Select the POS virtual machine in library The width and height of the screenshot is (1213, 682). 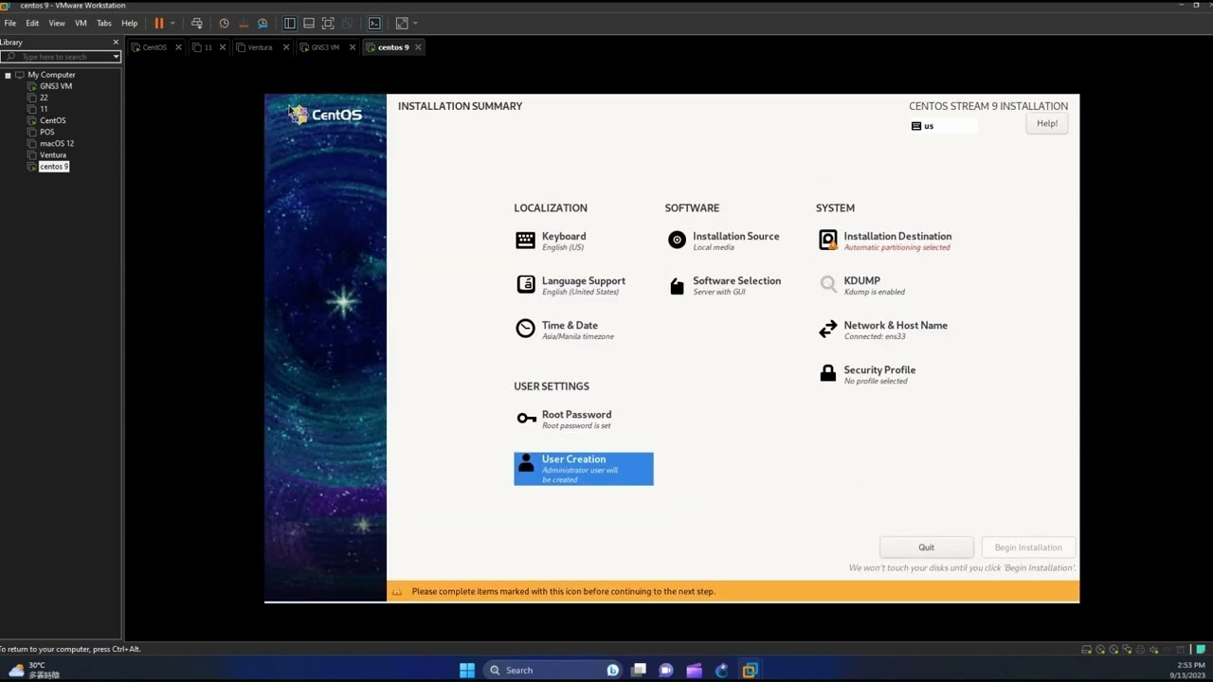pos(47,132)
